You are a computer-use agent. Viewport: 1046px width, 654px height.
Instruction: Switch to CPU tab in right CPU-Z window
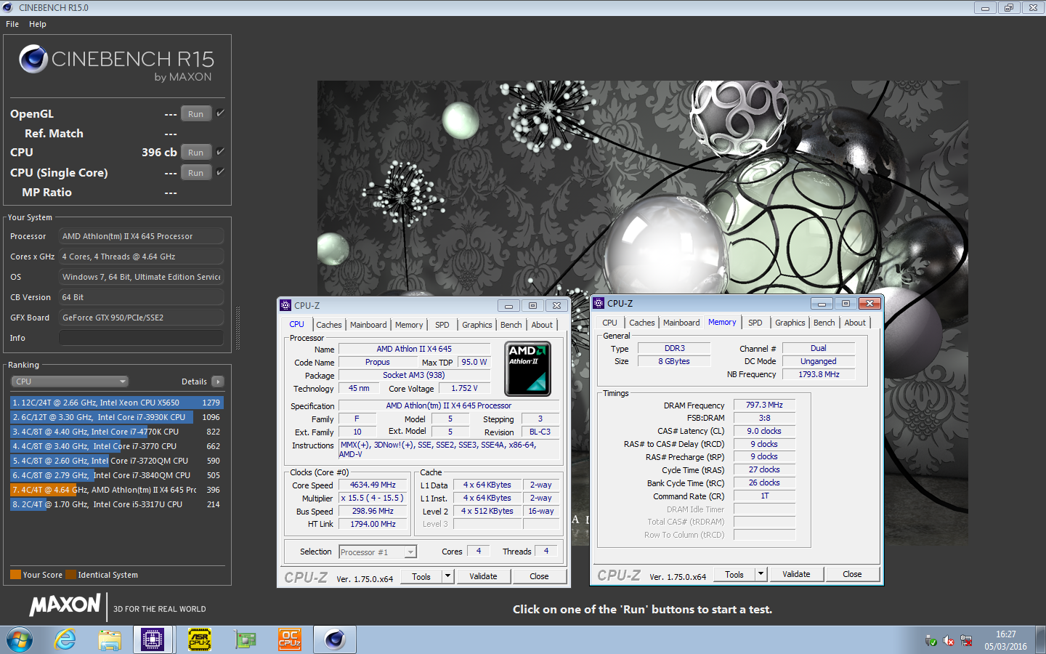click(610, 323)
